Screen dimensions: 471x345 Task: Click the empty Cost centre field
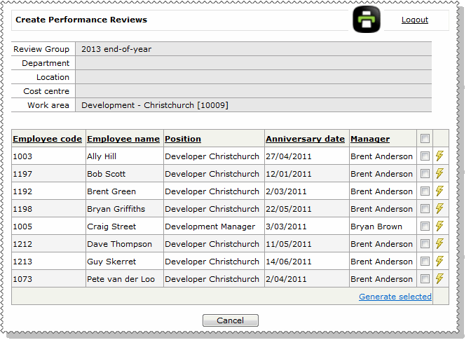point(254,91)
